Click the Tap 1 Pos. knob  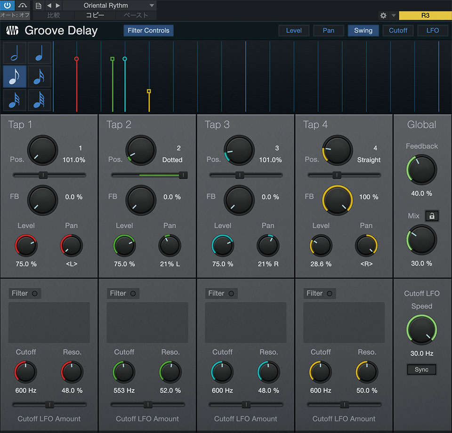[43, 151]
